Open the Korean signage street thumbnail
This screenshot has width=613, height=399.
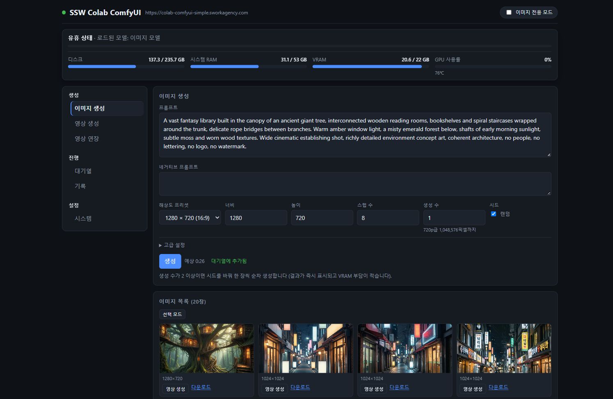click(504, 348)
